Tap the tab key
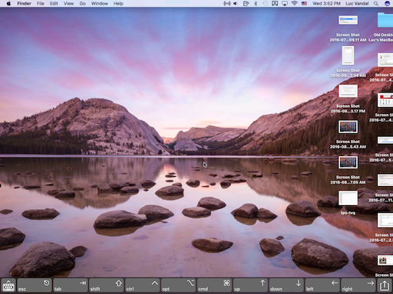Viewport: 393px width, 294px height. pyautogui.click(x=71, y=286)
